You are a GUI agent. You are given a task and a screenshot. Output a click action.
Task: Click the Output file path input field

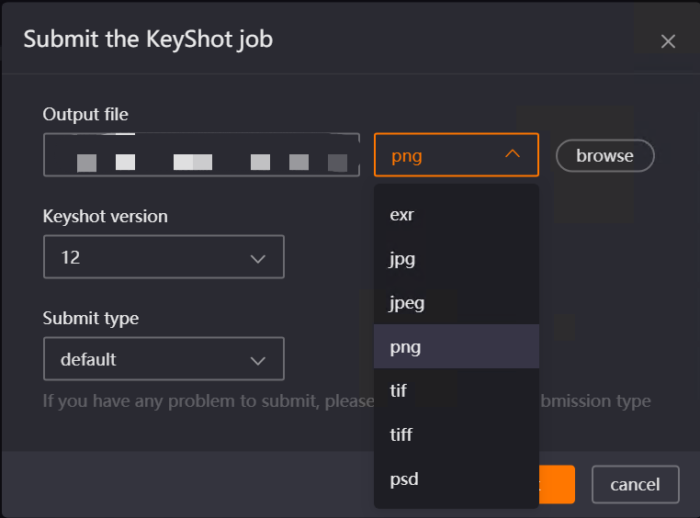point(201,155)
